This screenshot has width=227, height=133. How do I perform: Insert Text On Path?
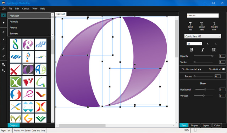click(x=214, y=26)
